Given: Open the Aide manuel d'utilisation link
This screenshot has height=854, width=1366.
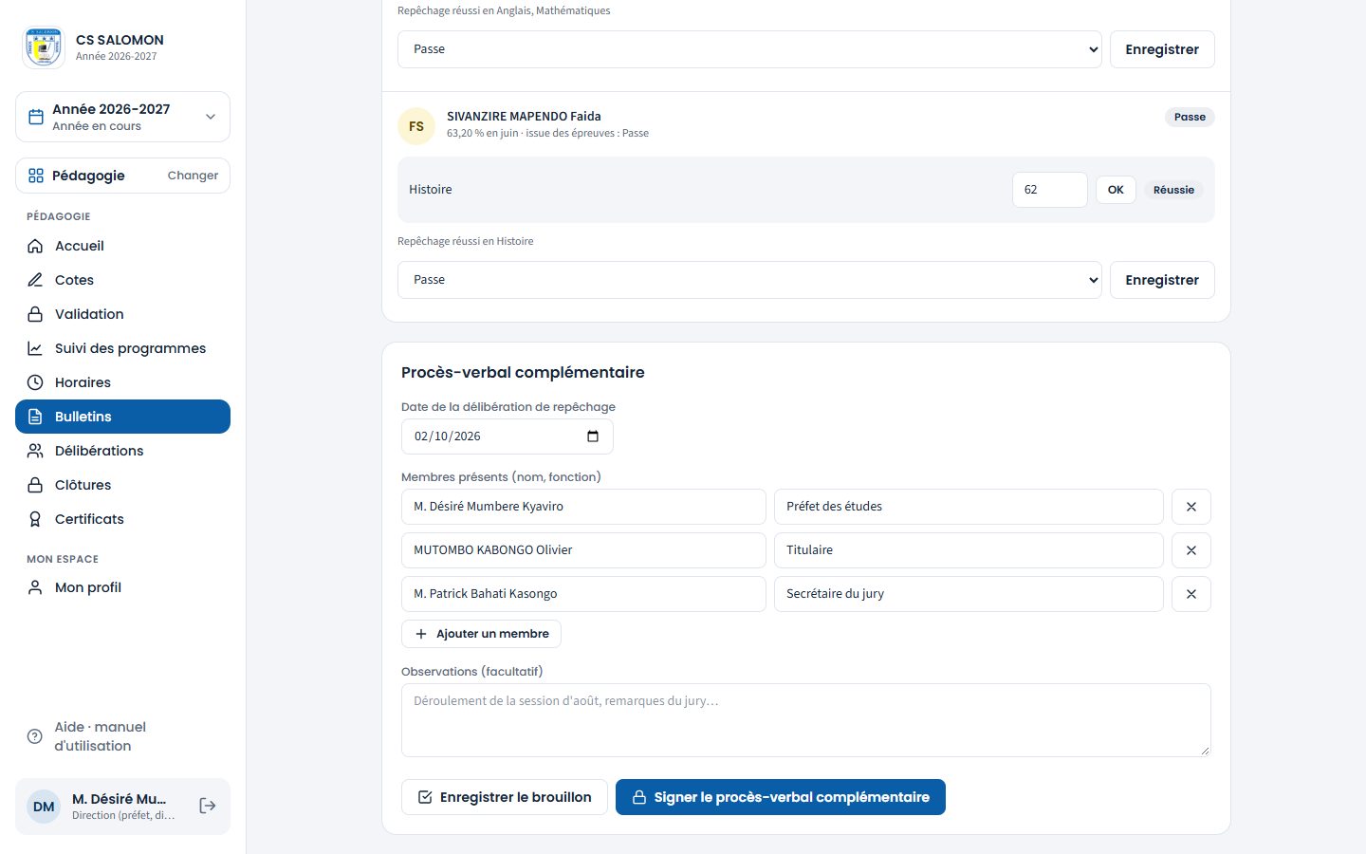Looking at the screenshot, I should click(122, 736).
